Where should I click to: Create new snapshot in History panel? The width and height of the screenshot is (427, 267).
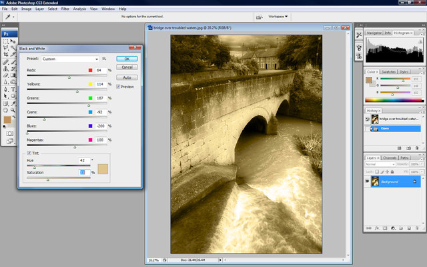point(408,148)
